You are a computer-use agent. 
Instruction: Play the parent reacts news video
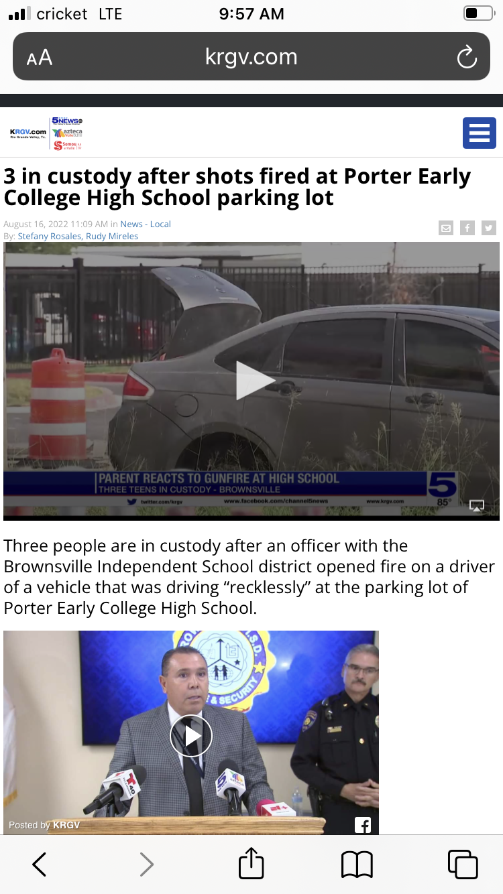tap(255, 380)
